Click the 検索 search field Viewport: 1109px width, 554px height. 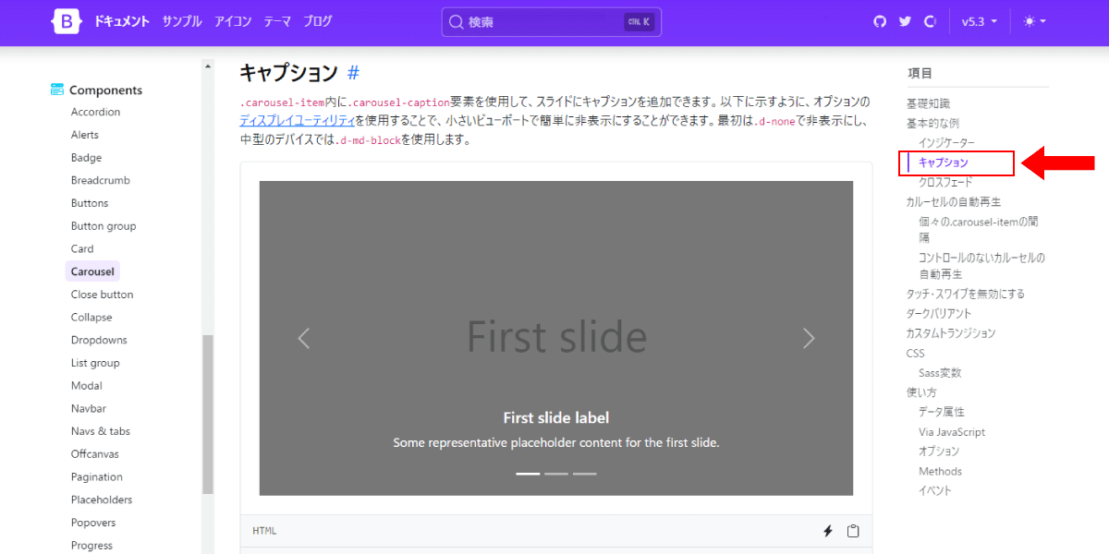[551, 21]
